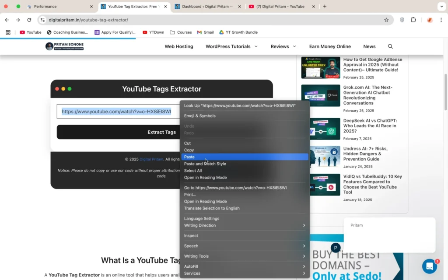The image size is (448, 280).
Task: Click the browser forward arrow
Action: (x=18, y=20)
